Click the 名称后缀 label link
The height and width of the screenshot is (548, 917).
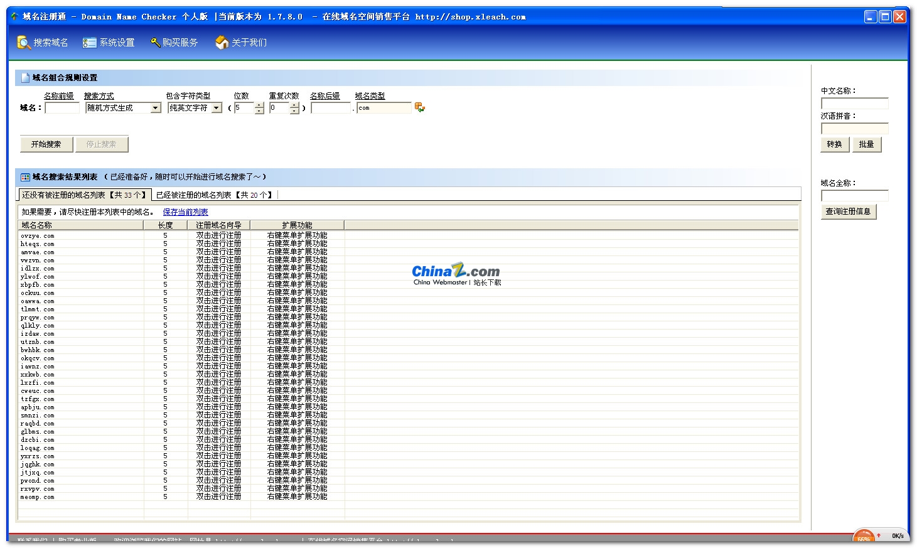(325, 96)
